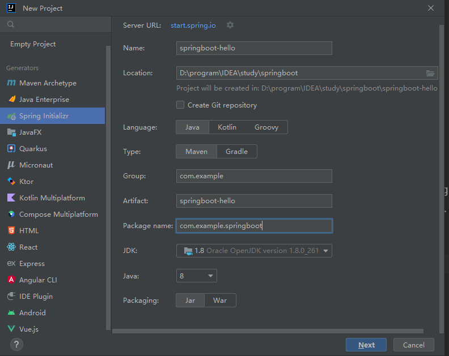Viewport: 449px width, 356px height.
Task: Click the HTML5 shield icon
Action: (x=11, y=230)
